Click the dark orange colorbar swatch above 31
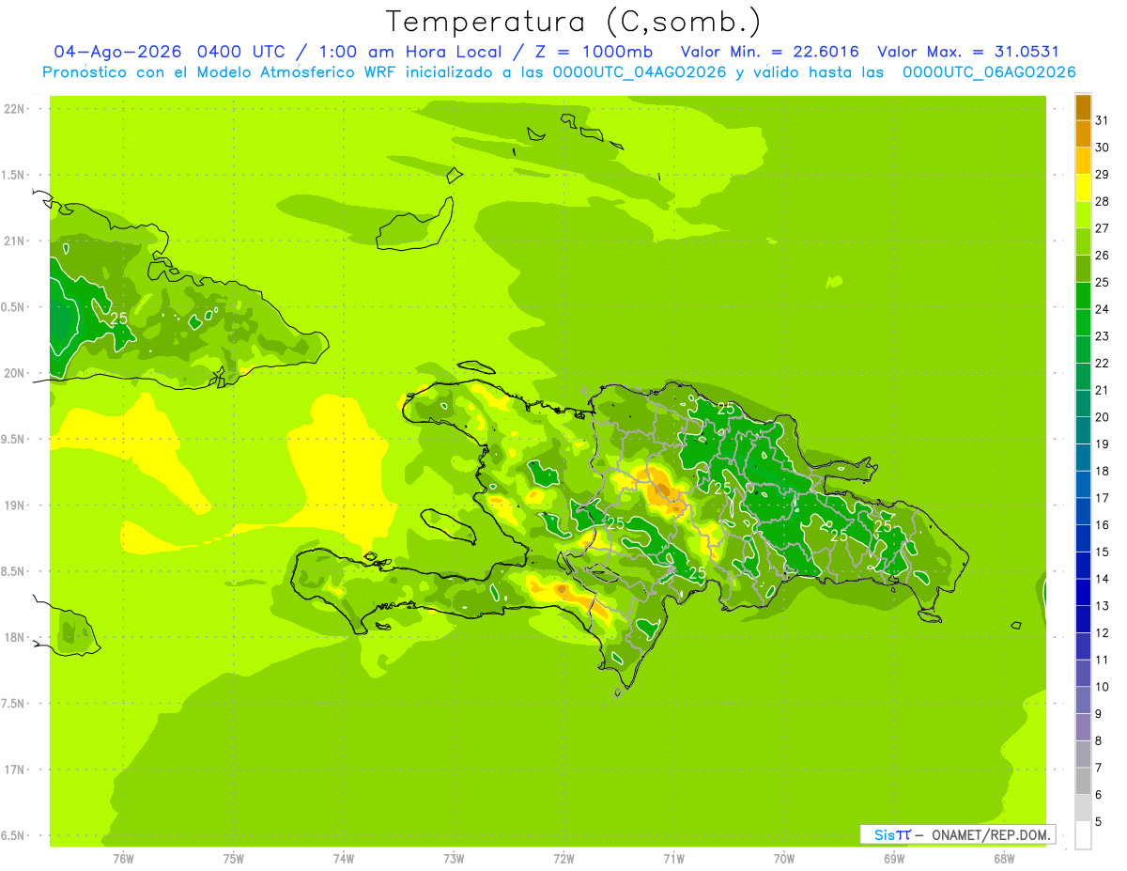 click(1083, 107)
